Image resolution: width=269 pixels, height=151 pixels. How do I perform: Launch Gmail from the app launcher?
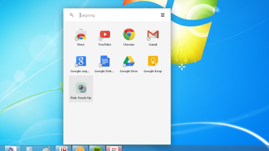coord(153,34)
